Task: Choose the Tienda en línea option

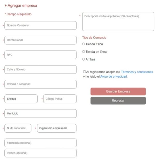Action: (x=84, y=52)
